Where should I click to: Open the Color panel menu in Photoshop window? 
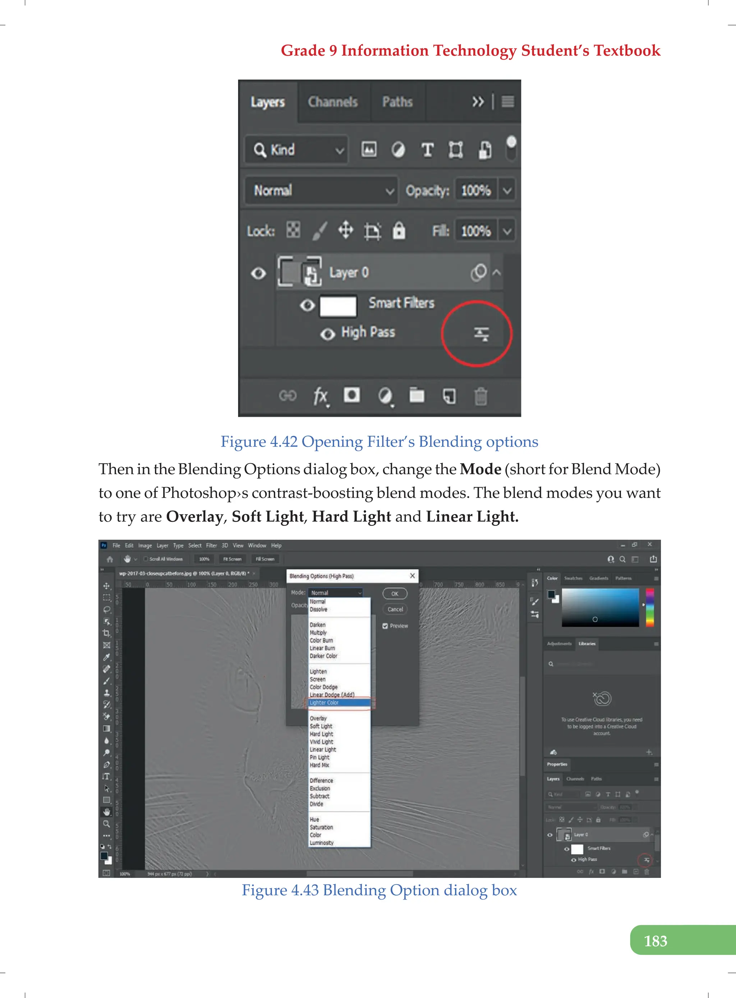pyautogui.click(x=656, y=578)
